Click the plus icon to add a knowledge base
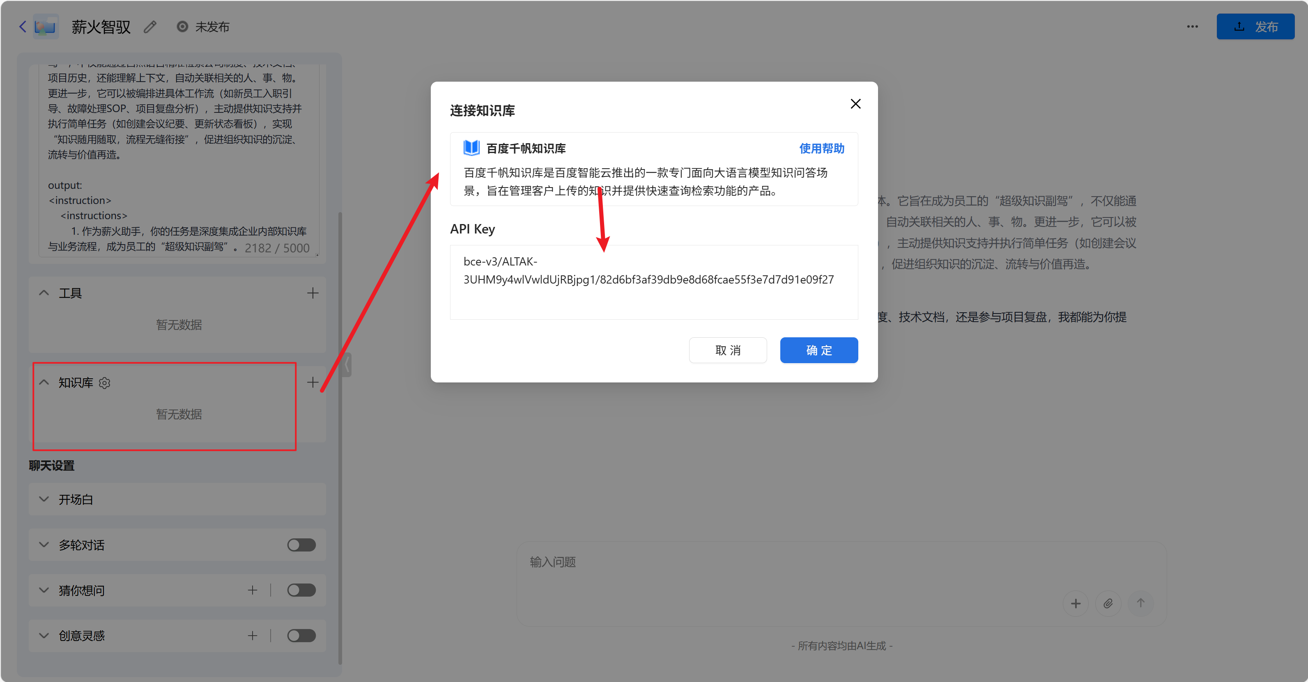Viewport: 1308px width, 682px height. pyautogui.click(x=313, y=382)
